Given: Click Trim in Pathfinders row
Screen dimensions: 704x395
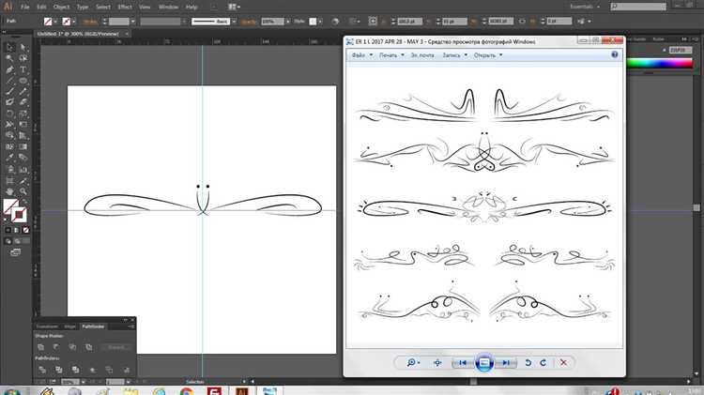Looking at the screenshot, I should pyautogui.click(x=59, y=370).
